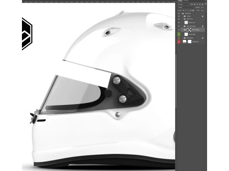Click the Background layer mask link icon
Viewport: 229px width, 171px height.
[x=187, y=41]
